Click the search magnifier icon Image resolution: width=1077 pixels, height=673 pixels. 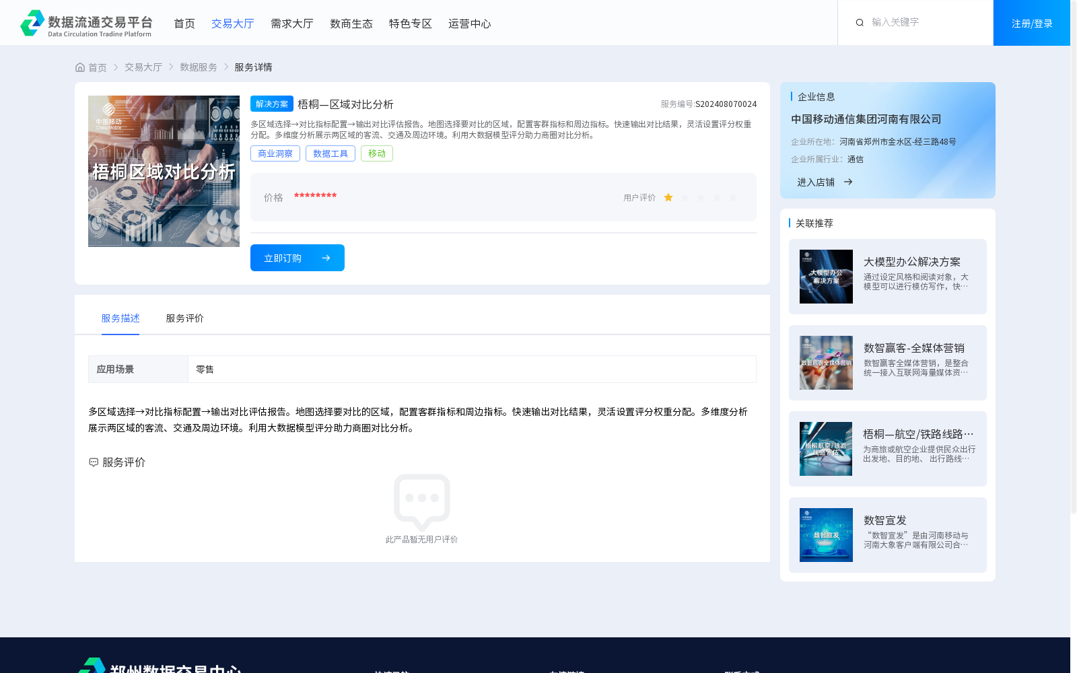[860, 23]
